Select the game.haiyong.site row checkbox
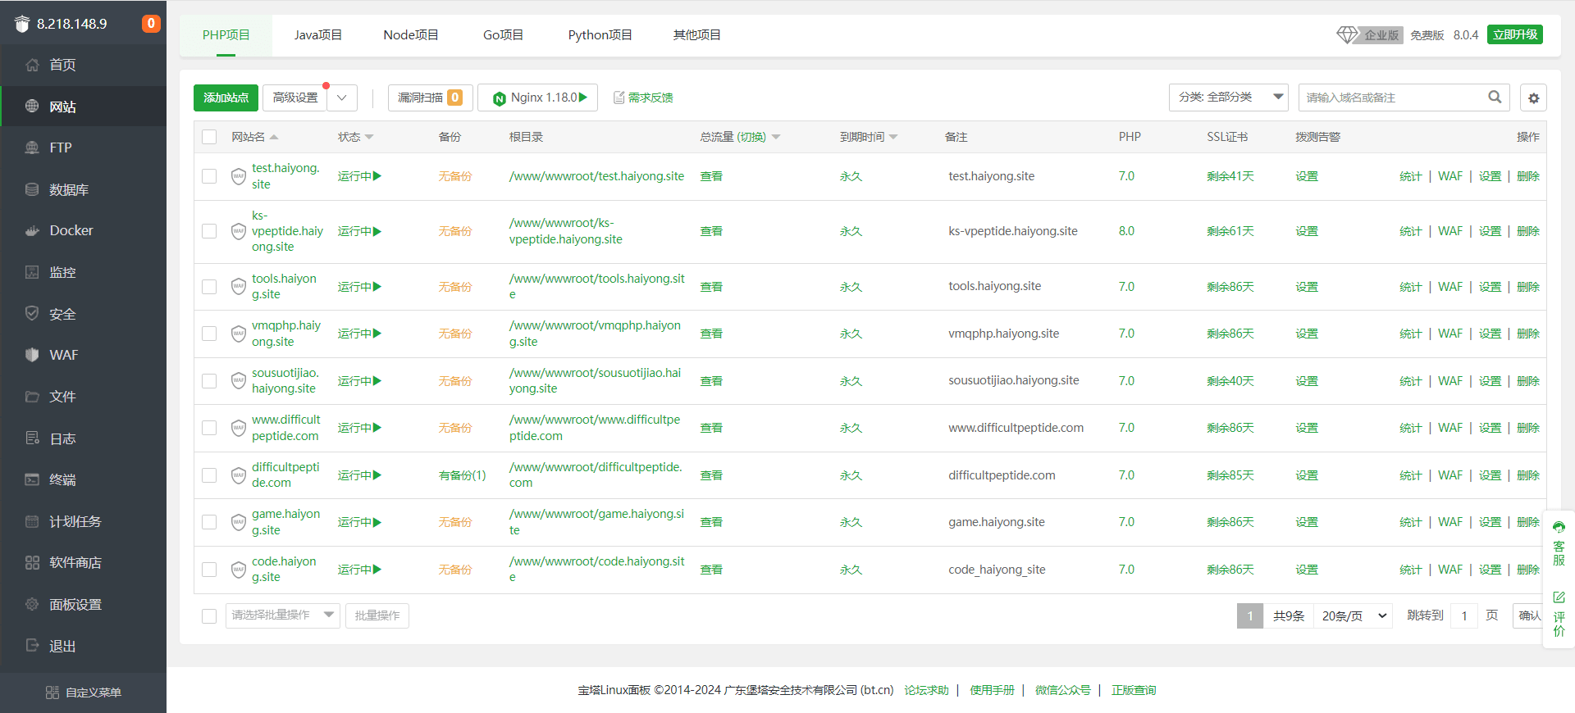The height and width of the screenshot is (713, 1575). coord(209,522)
